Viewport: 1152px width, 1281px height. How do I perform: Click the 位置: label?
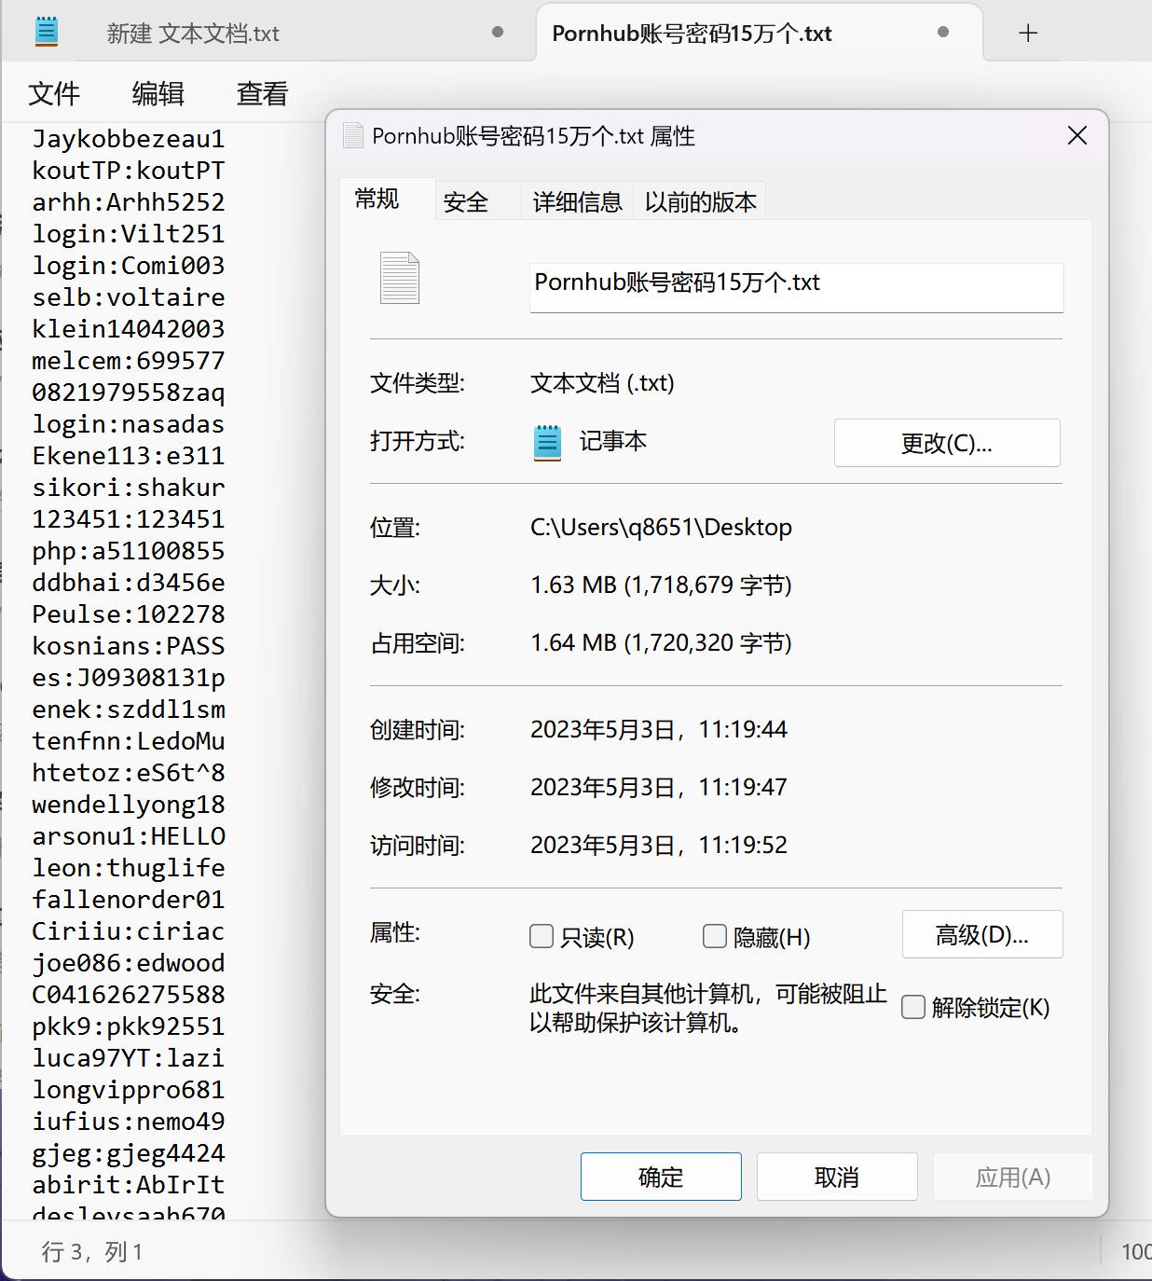395,528
